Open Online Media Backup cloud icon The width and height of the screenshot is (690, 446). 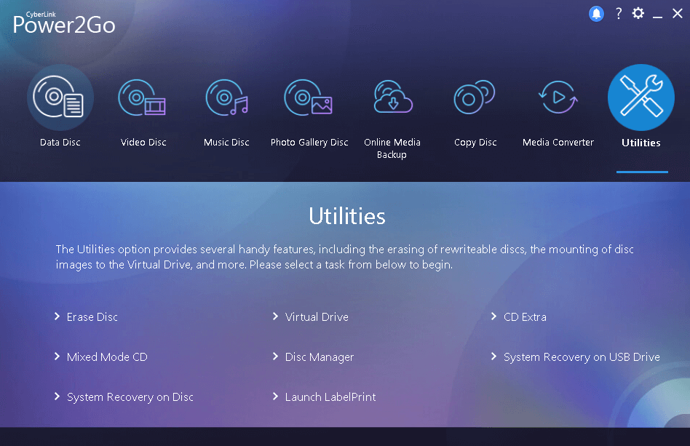click(x=392, y=97)
